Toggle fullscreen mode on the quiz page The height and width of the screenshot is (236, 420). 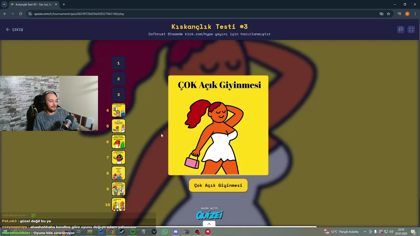pyautogui.click(x=411, y=29)
